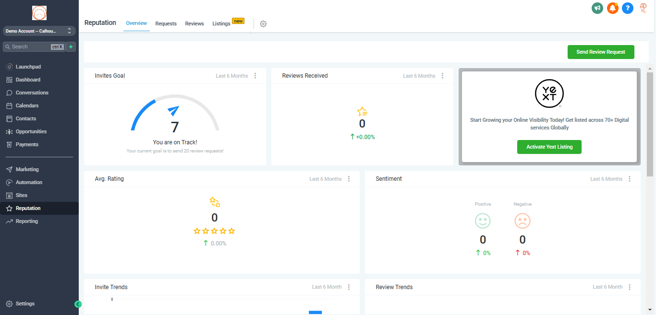Switch to the Listings tab
The height and width of the screenshot is (315, 656).
pos(221,23)
